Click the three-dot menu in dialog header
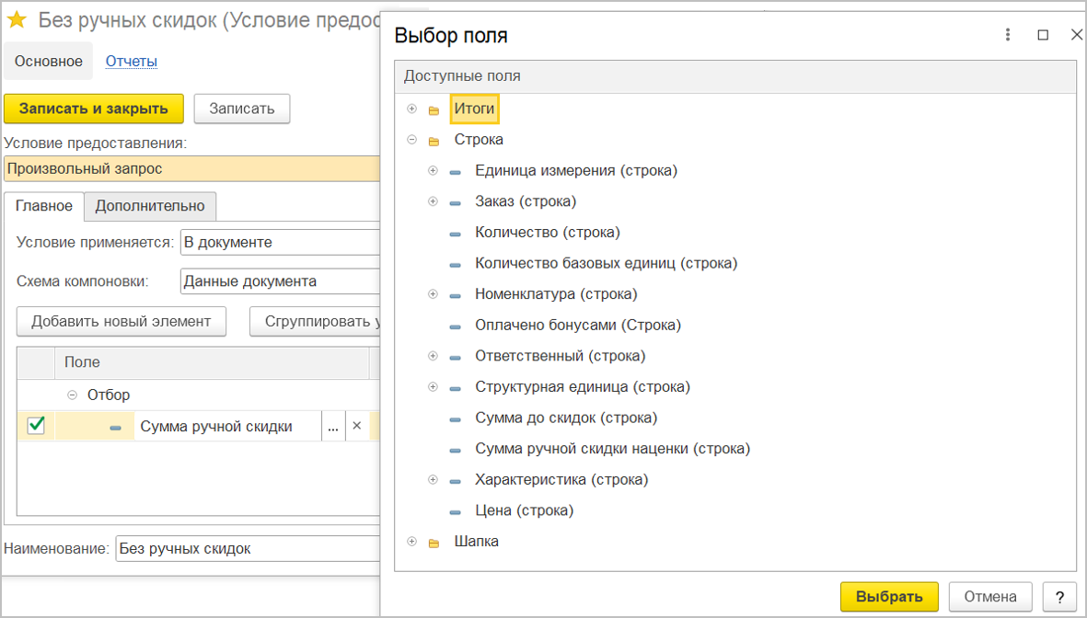1087x618 pixels. [x=1008, y=35]
